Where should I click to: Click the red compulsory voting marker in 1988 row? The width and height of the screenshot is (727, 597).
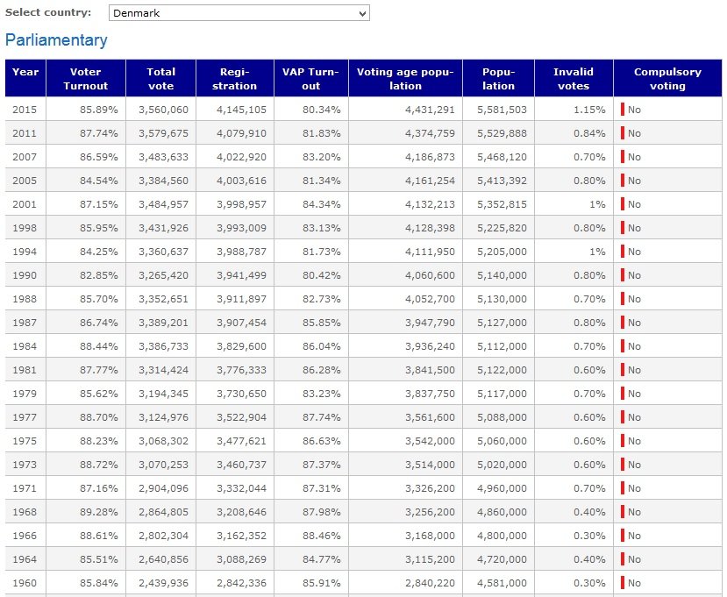(x=623, y=298)
